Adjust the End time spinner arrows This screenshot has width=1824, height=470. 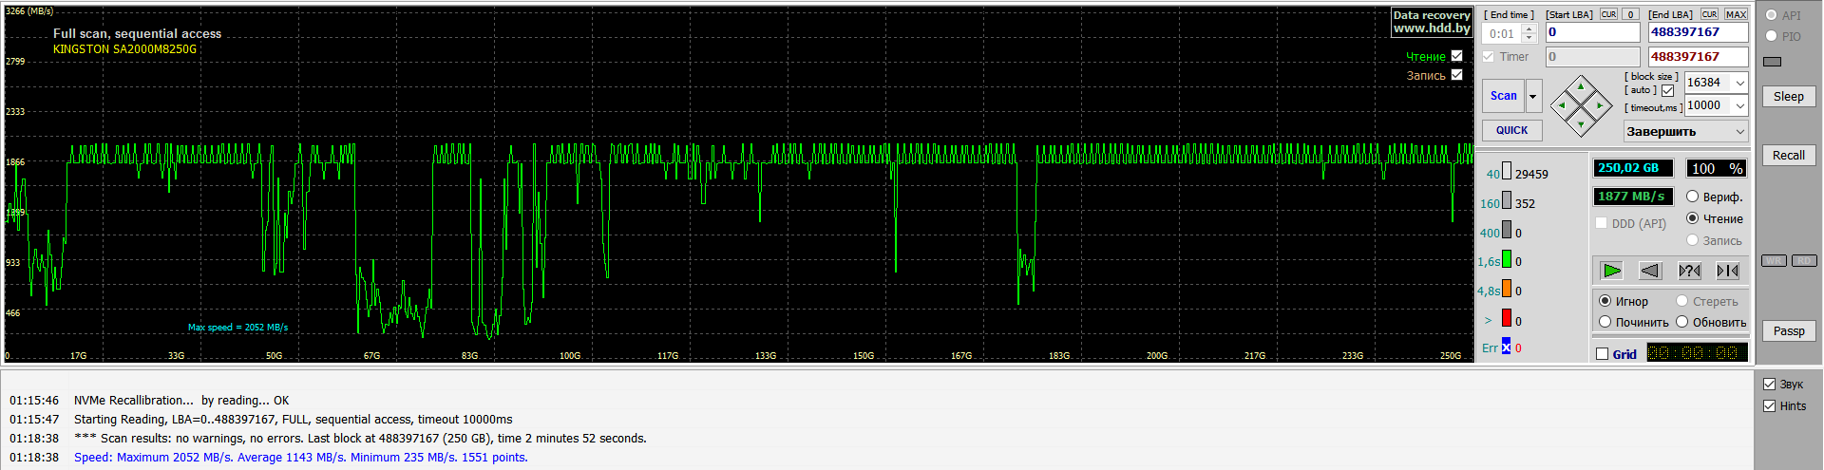coord(1529,33)
